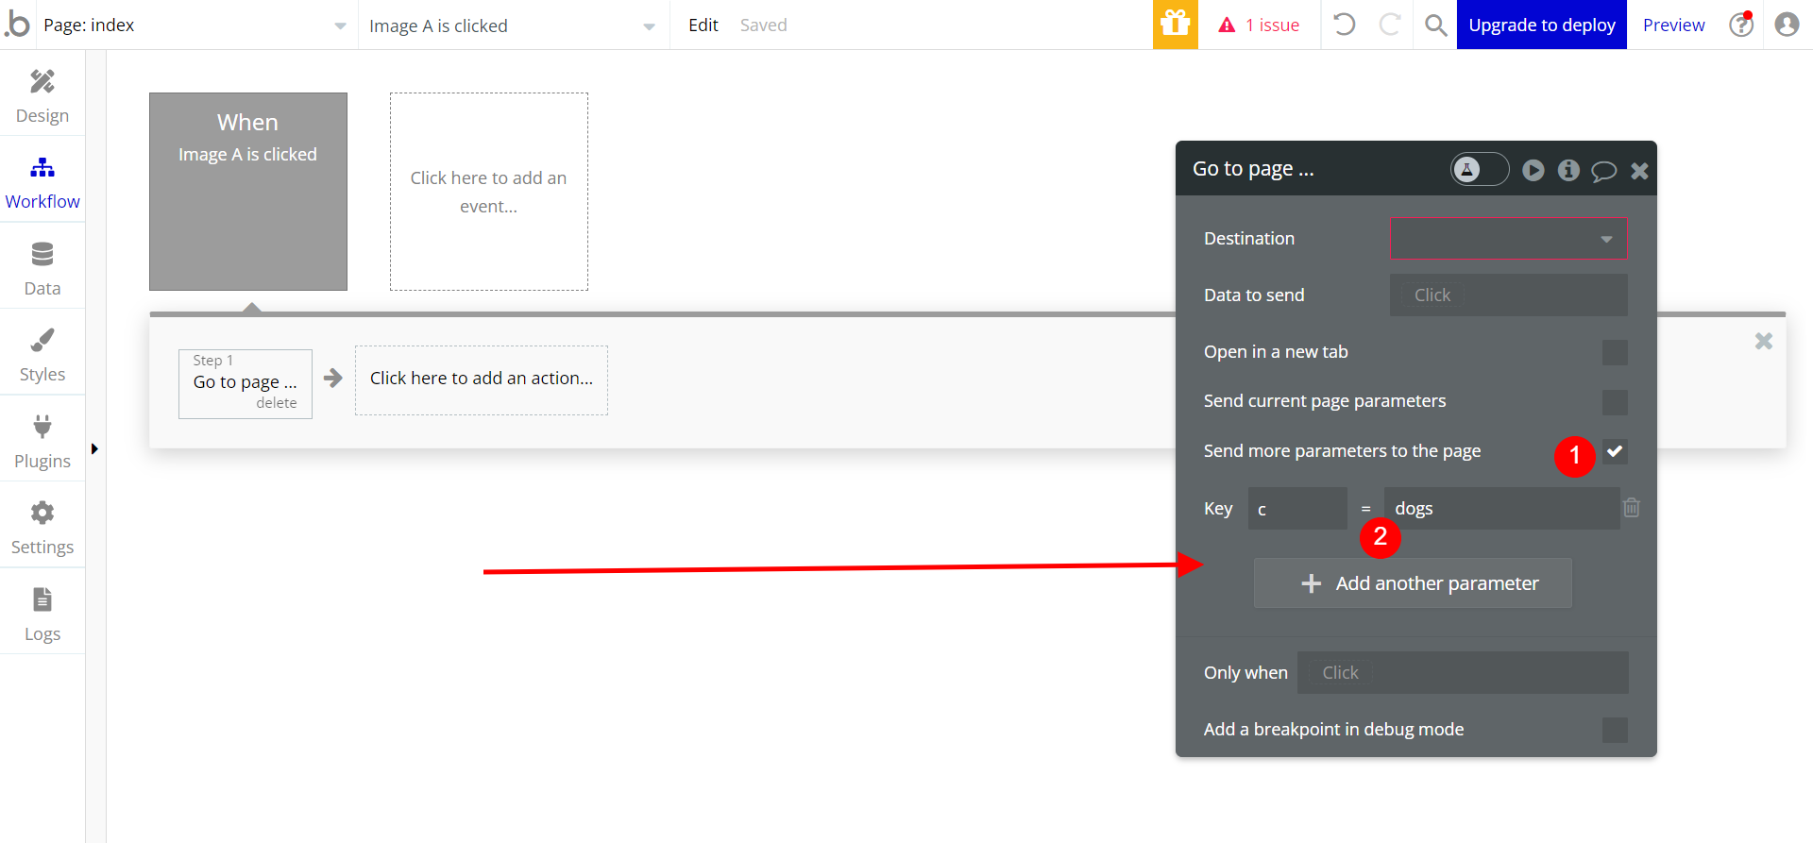Toggle the experimental flask switch
Screen dimensions: 1813x843
coord(1480,170)
